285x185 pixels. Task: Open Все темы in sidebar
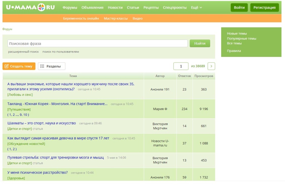pyautogui.click(x=234, y=43)
